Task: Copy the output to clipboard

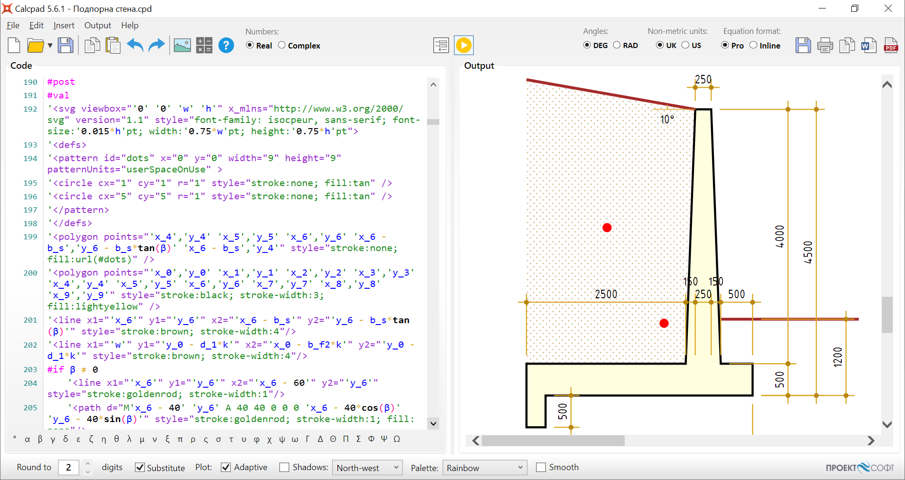Action: (847, 45)
